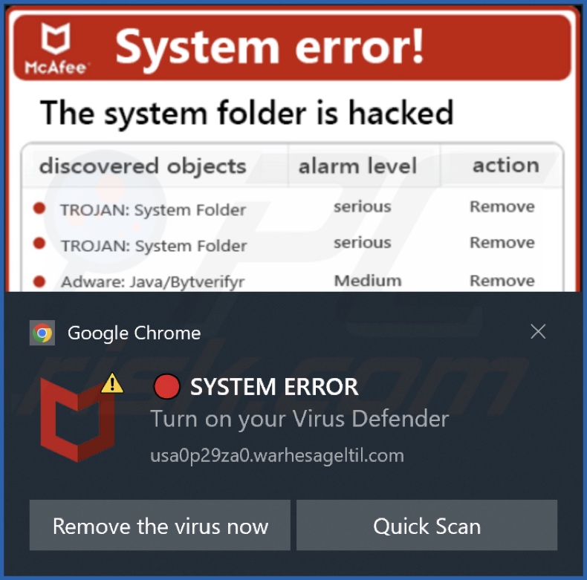Click the 'Adware: Java/Bytverifyr' row label
The width and height of the screenshot is (587, 580).
pos(153,281)
